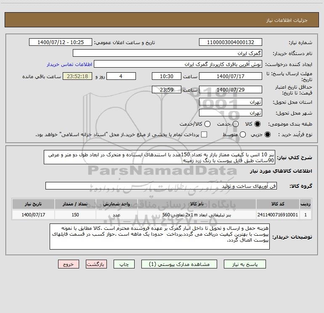Click the deadline time field 10:30

point(167,76)
